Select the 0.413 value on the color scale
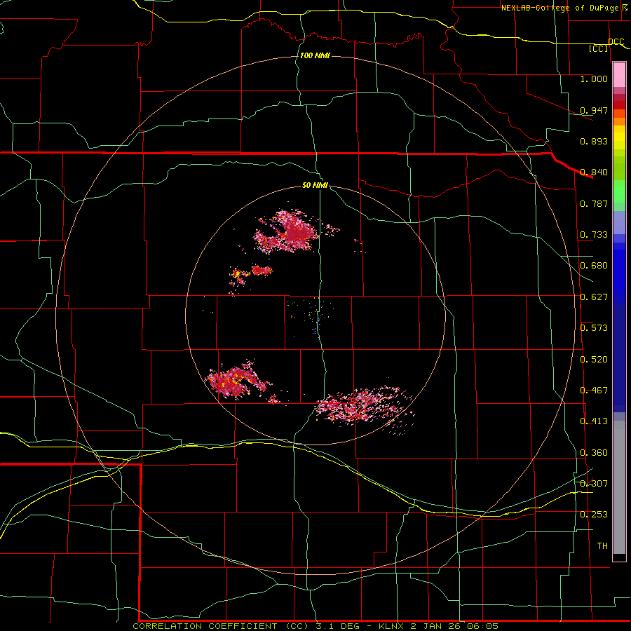Screen dimensions: 631x631 tap(594, 421)
